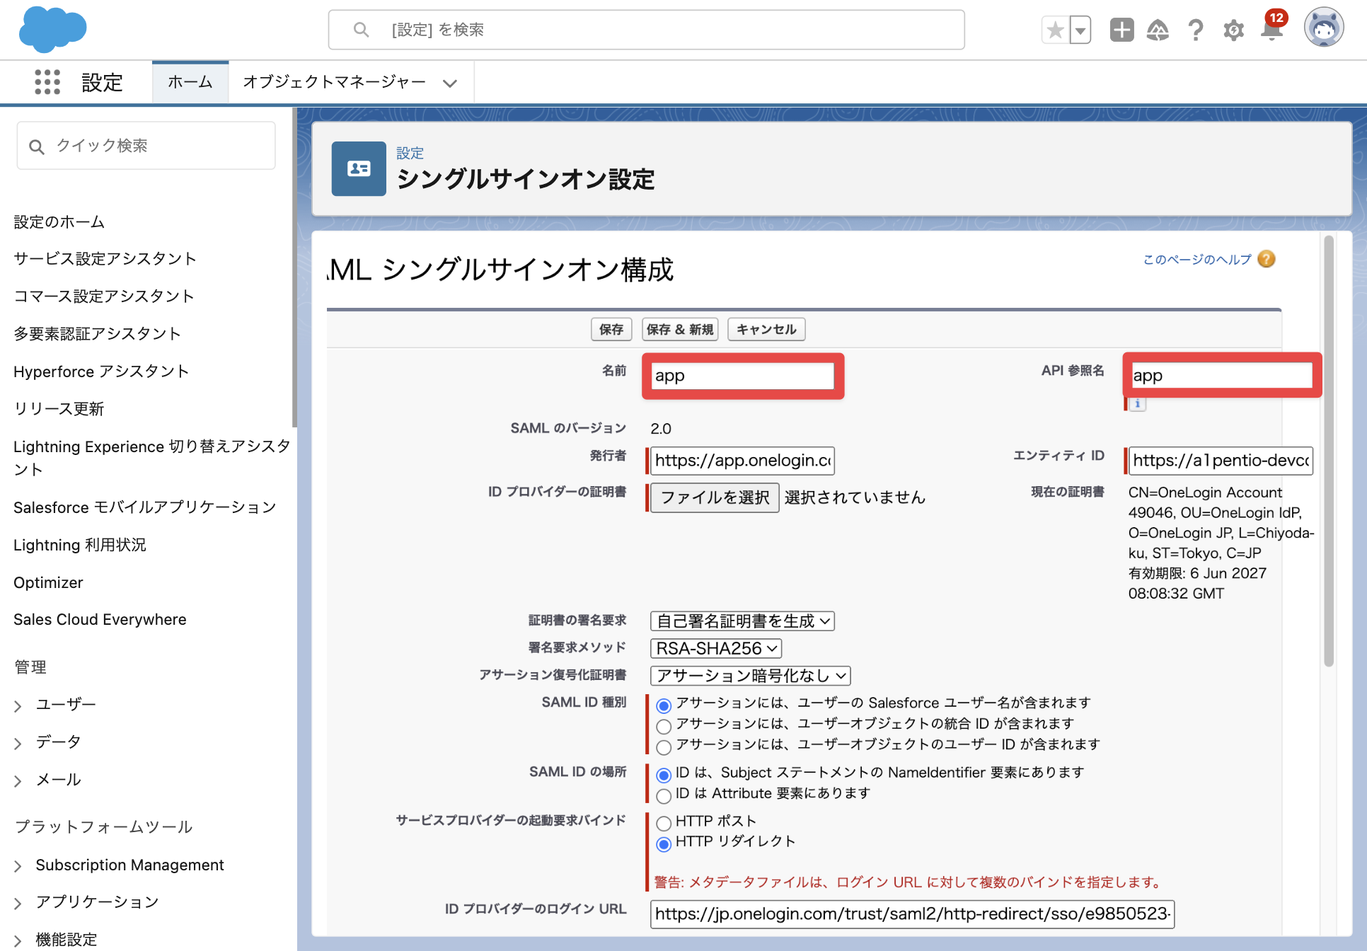1367x951 pixels.
Task: Open the Trailhead guidance icon
Action: click(1158, 30)
